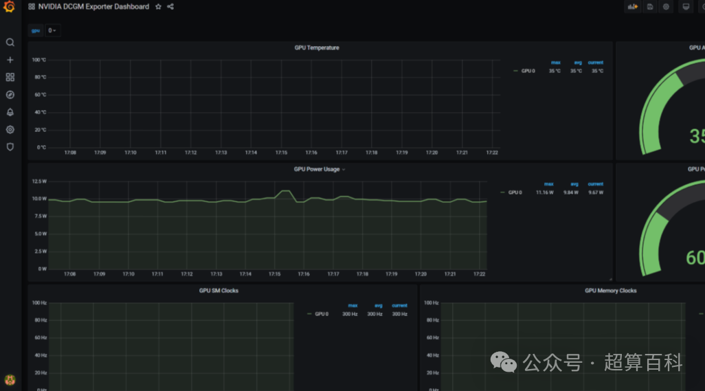Click the NVIDIA DCGM Exporter Dashboard title
This screenshot has width=705, height=391.
[93, 7]
